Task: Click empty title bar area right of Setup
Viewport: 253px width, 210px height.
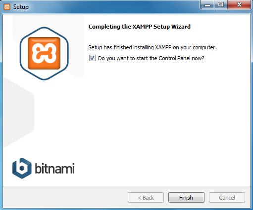Action: coord(114,7)
